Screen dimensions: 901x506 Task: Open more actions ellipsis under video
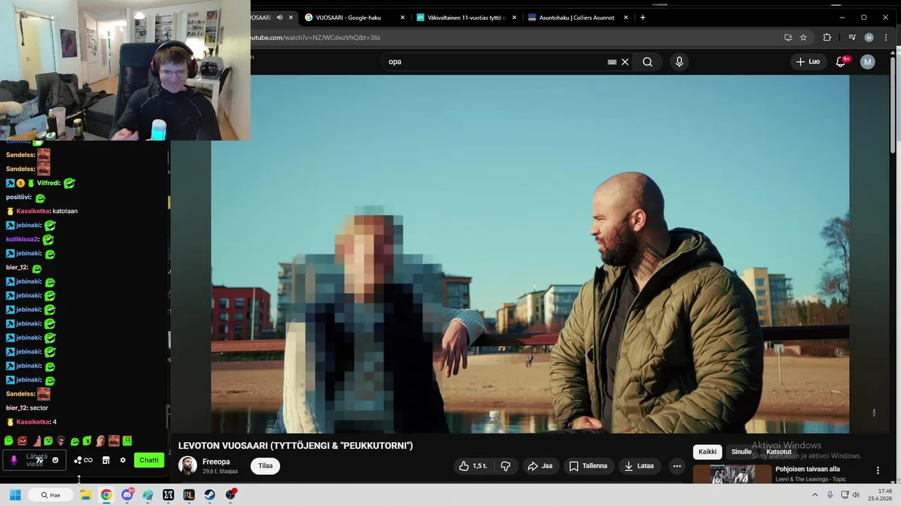coord(677,466)
